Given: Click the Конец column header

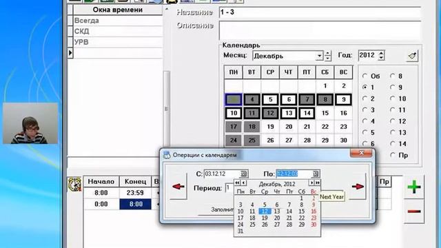Looking at the screenshot, I should pyautogui.click(x=135, y=182).
